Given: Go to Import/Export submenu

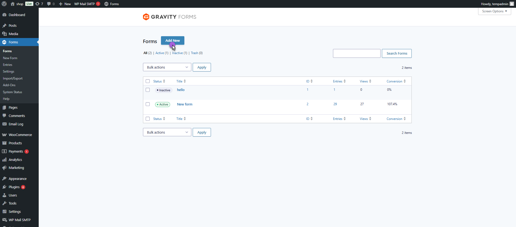Looking at the screenshot, I should [13, 78].
